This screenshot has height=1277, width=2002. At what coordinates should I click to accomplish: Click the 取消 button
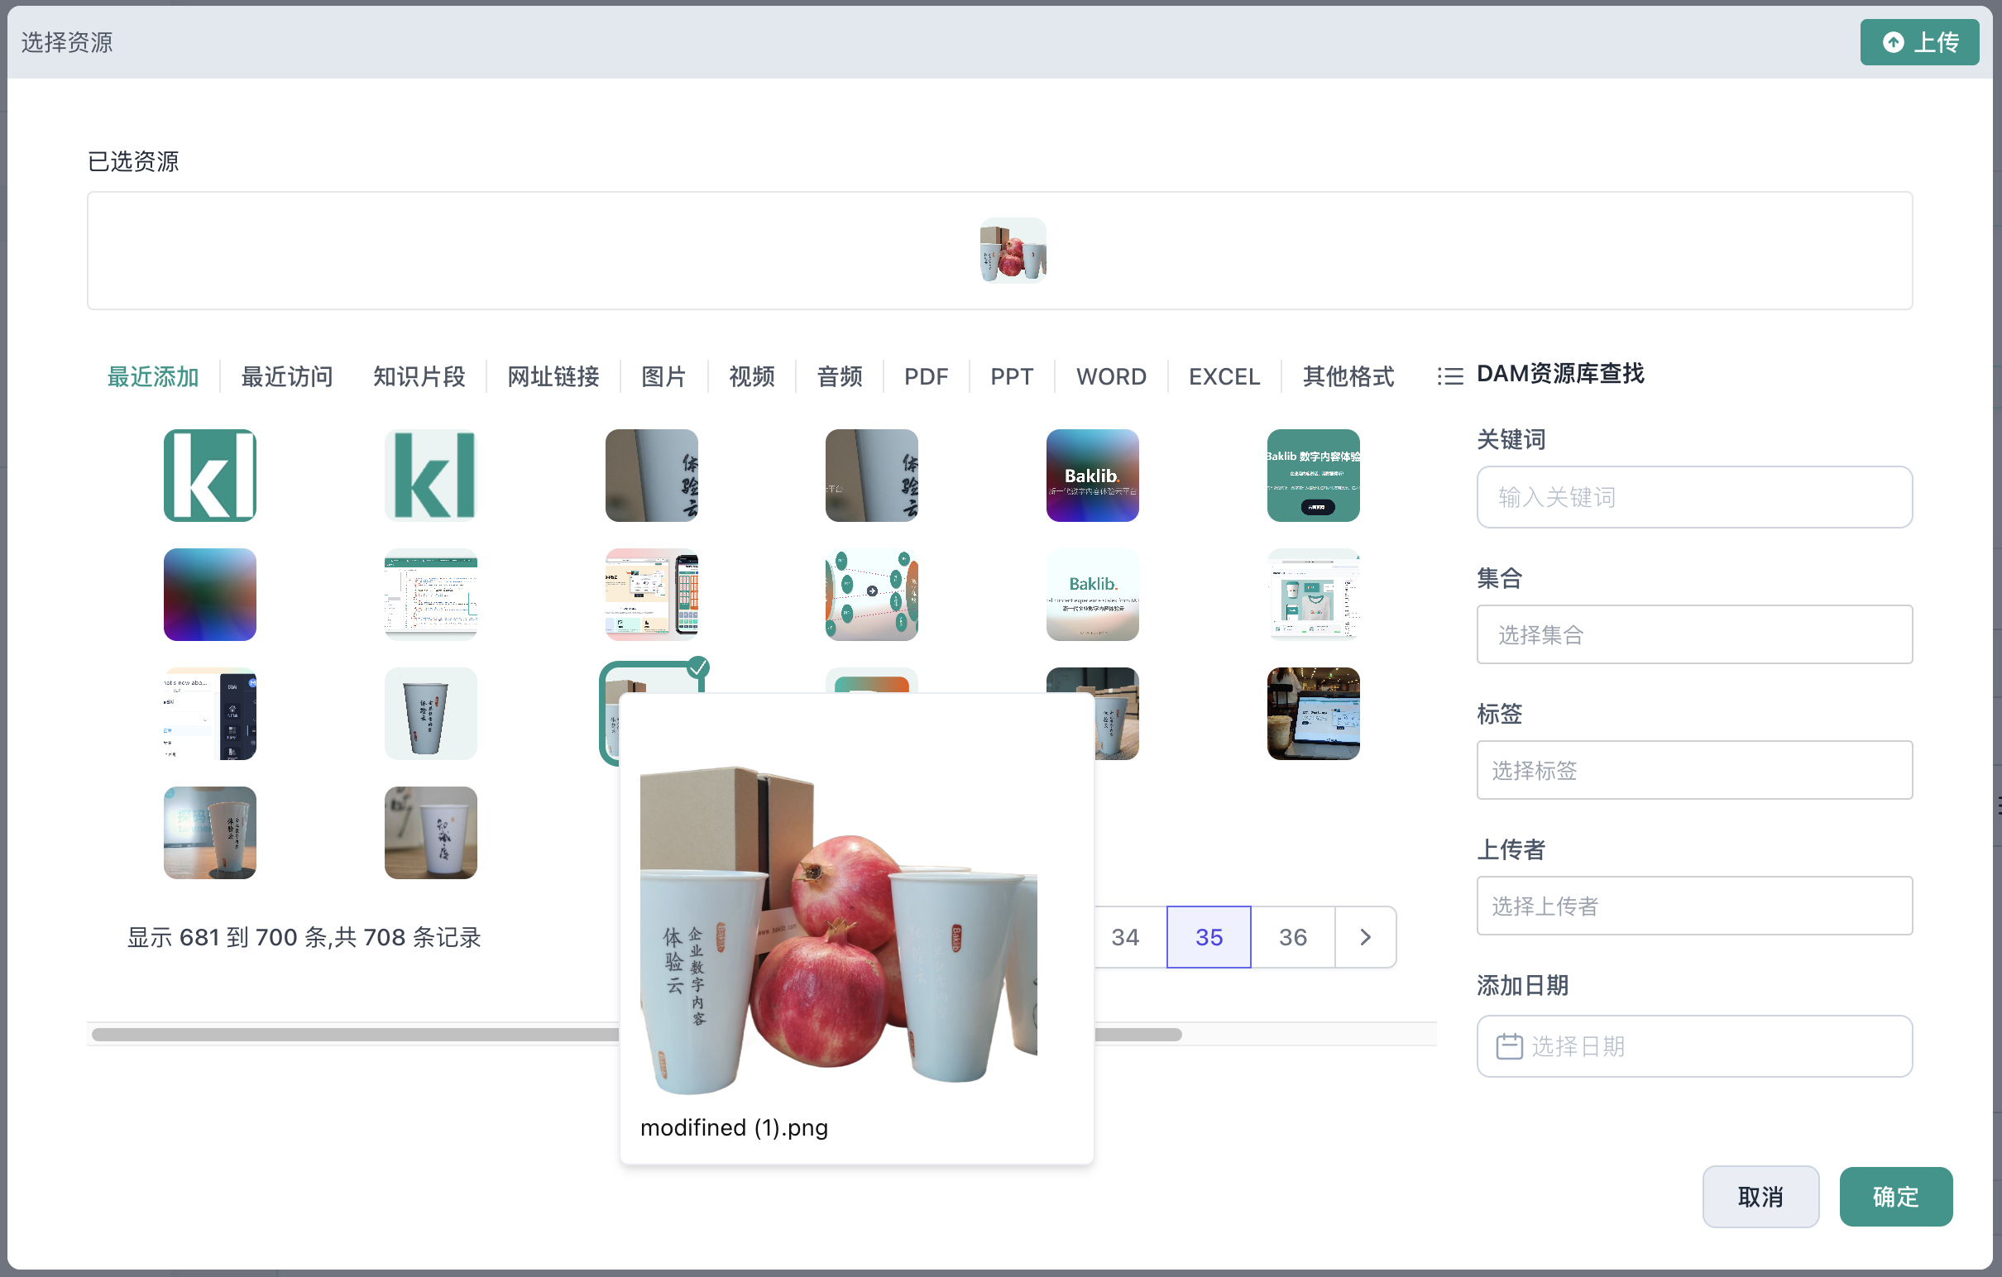click(x=1760, y=1196)
